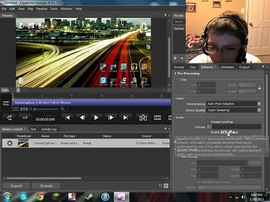This screenshot has height=202, width=270.
Task: Click the filmstrip icon left of timeline clip
Action: [x=6, y=103]
